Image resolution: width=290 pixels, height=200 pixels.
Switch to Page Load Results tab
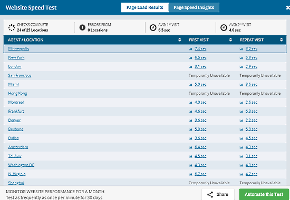click(x=145, y=7)
